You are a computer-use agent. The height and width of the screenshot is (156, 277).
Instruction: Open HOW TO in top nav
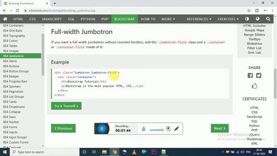point(148,19)
